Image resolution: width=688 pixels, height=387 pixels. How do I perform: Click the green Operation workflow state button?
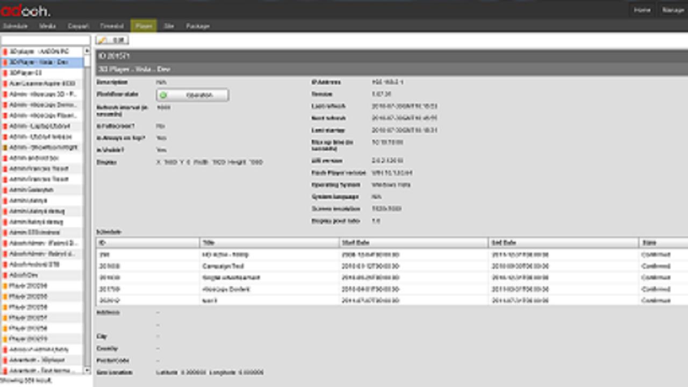(x=192, y=95)
